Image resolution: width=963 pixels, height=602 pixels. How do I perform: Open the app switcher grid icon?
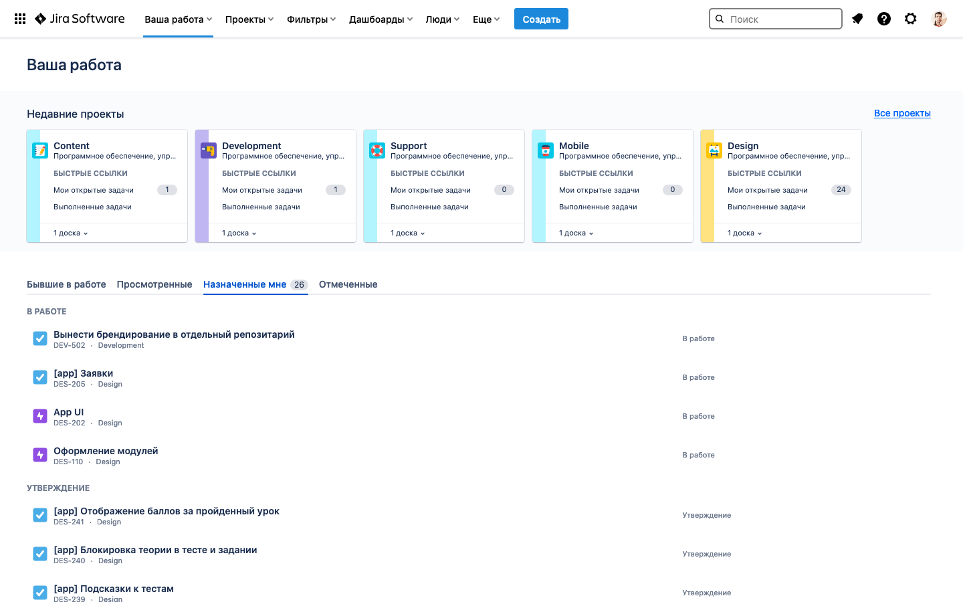[20, 19]
